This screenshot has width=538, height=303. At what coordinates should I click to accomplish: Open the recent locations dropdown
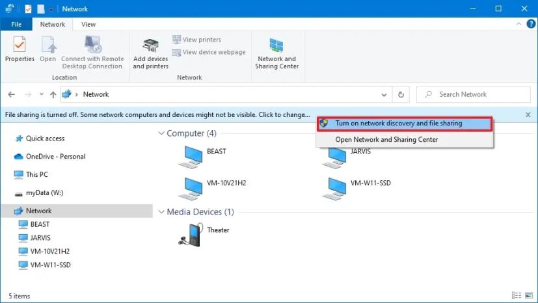coord(41,94)
